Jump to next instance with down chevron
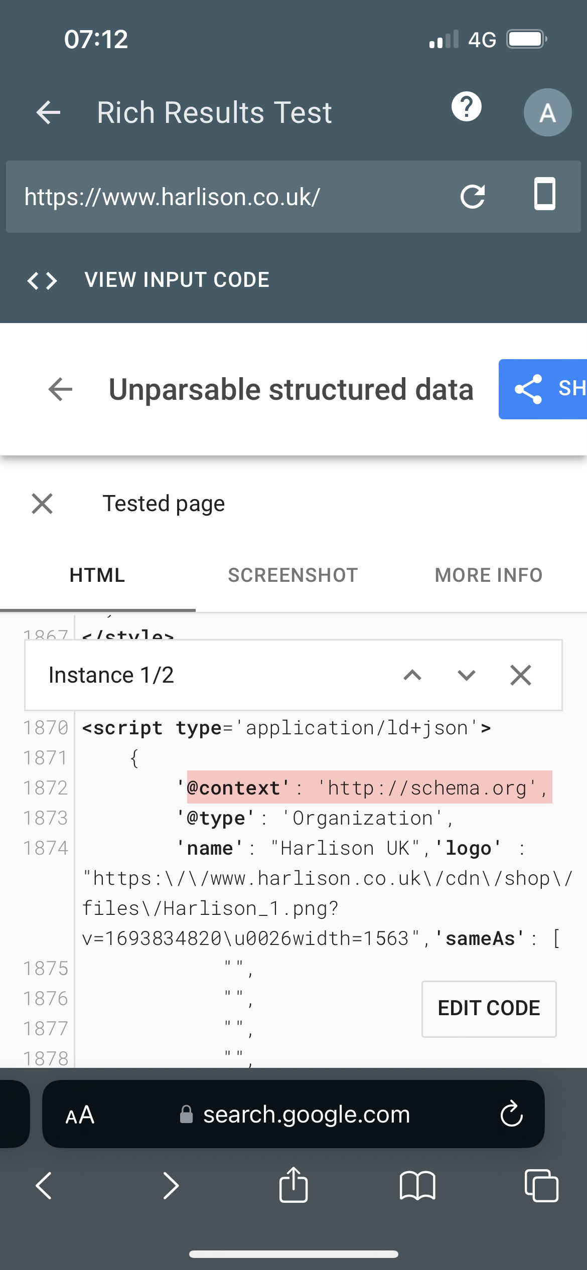 (x=467, y=675)
